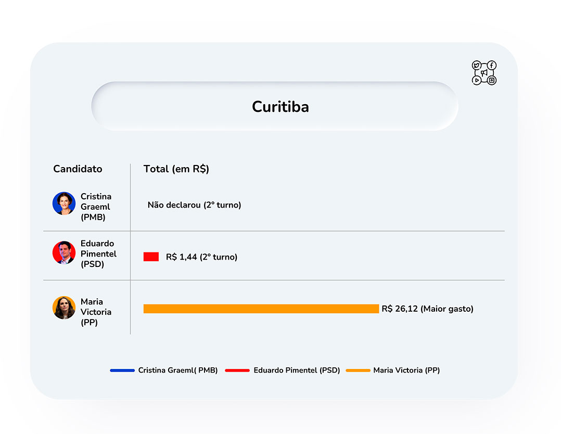561x434 pixels.
Task: Select the Eduardo Pimentel (PSD) legend label
Action: pos(297,371)
